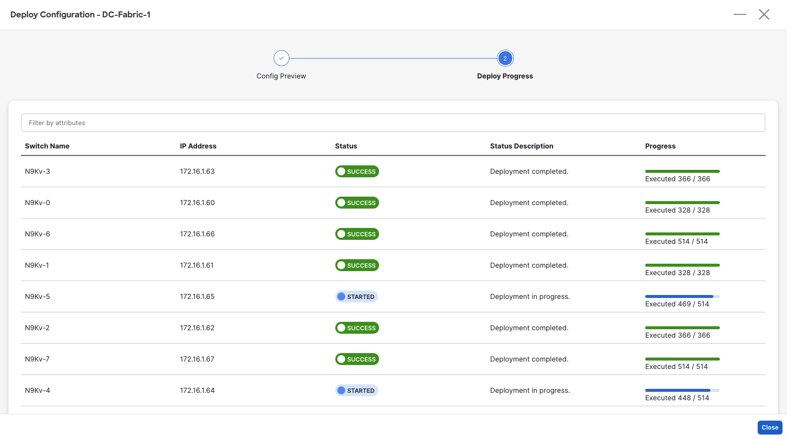Screen dimensions: 787x439
Task: Click the IP Address column header
Action: click(198, 146)
